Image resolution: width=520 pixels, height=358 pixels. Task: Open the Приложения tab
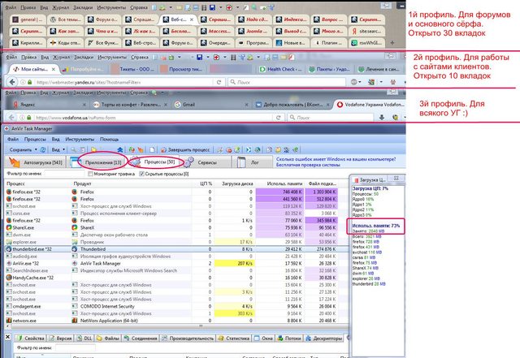101,162
